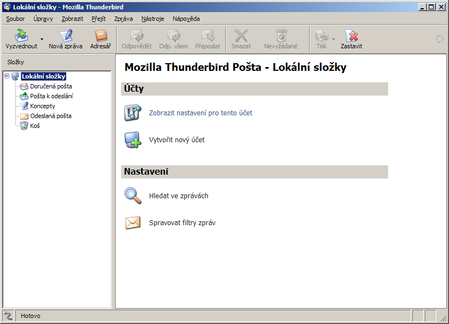
Task: Open the Adresář address book
Action: (x=100, y=36)
